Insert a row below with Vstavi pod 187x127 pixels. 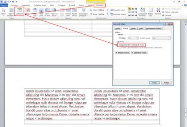tap(41, 12)
